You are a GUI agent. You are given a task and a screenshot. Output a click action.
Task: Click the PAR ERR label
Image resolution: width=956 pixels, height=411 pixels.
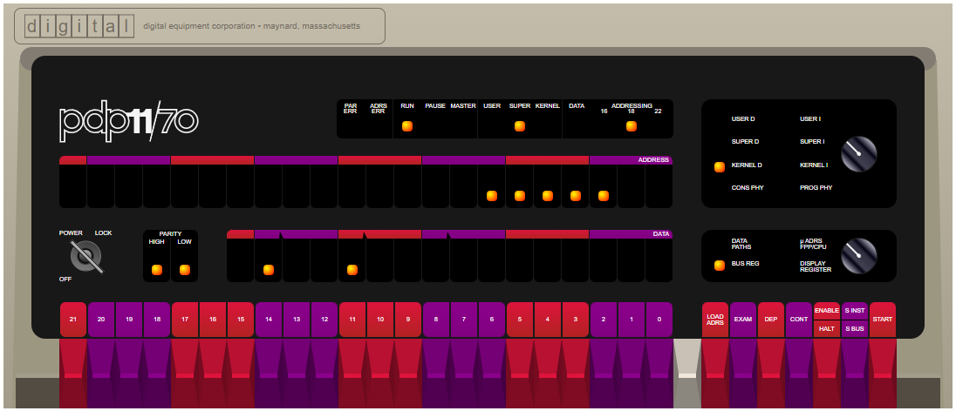(x=351, y=108)
